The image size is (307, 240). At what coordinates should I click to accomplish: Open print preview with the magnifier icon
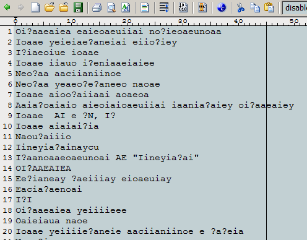click(x=111, y=7)
